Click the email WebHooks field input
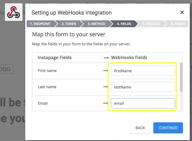 (143, 103)
